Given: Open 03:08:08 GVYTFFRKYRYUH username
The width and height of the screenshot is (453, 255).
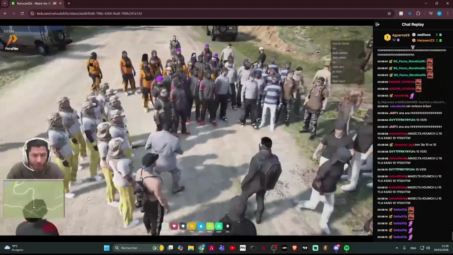Looking at the screenshot, I should click(402, 152).
